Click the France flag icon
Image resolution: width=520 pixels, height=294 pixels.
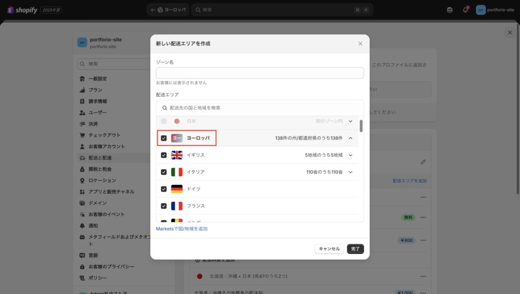coord(177,206)
